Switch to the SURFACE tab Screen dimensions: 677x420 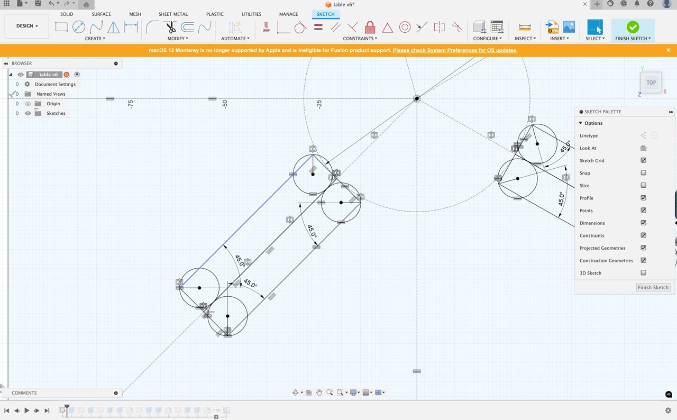(101, 14)
